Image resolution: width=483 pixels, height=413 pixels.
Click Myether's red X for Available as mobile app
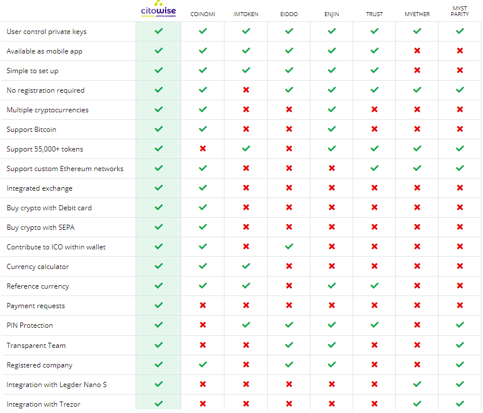(x=417, y=51)
